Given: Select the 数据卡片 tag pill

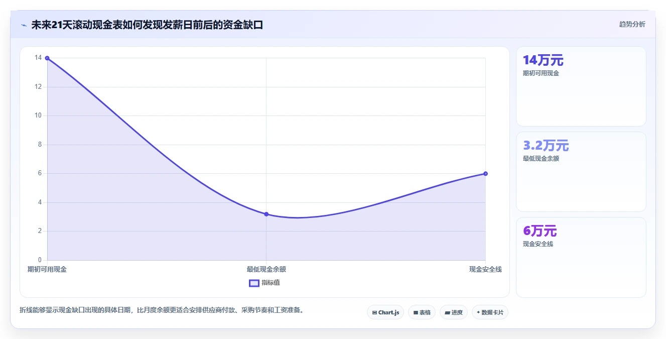Looking at the screenshot, I should pyautogui.click(x=490, y=312).
